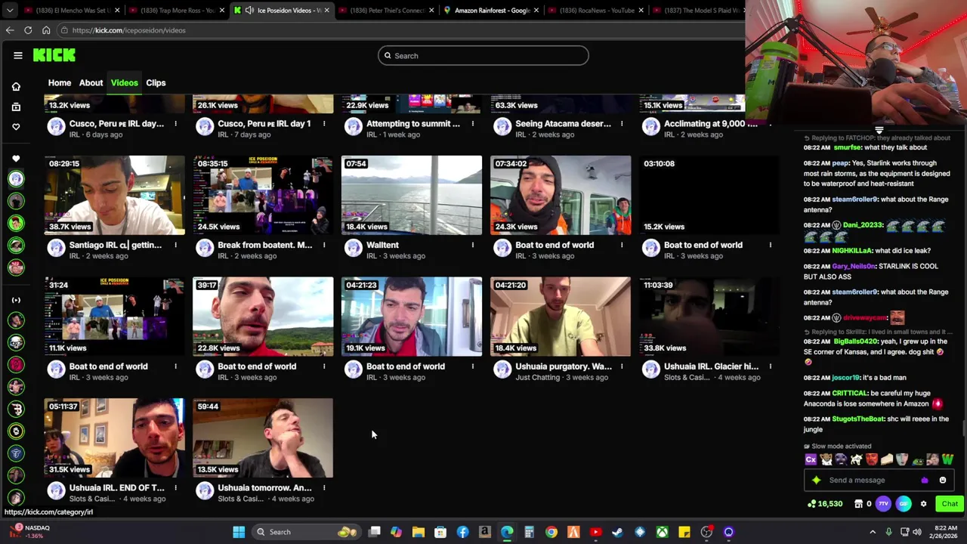Click the browser address bar URL
This screenshot has width=967, height=544.
tap(129, 30)
